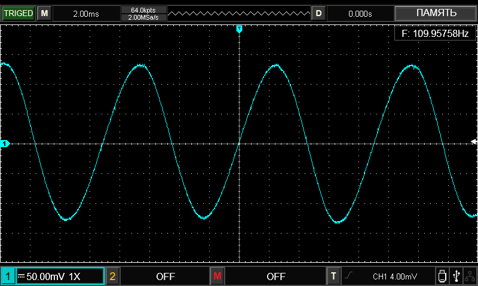Open the 50.00mV 1X vertical scale setting

coord(59,276)
